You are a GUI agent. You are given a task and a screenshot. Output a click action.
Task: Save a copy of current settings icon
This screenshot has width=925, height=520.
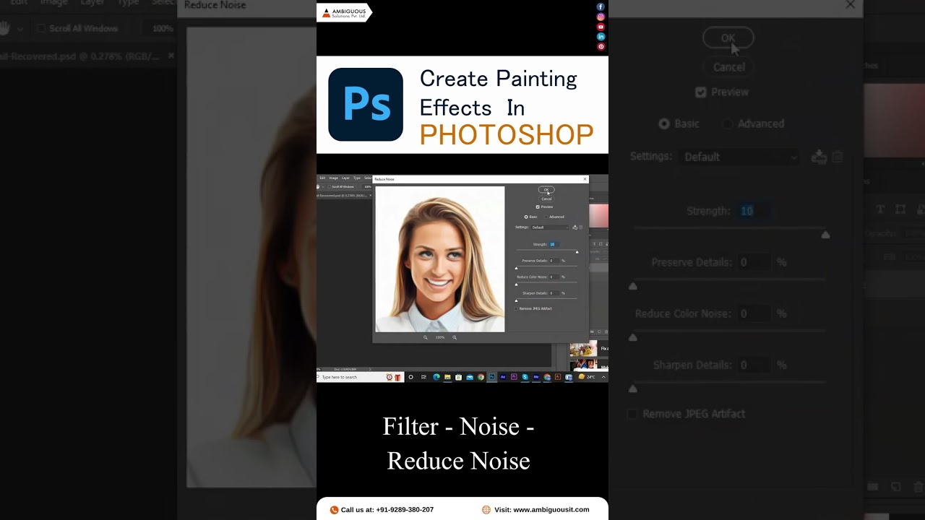(575, 227)
